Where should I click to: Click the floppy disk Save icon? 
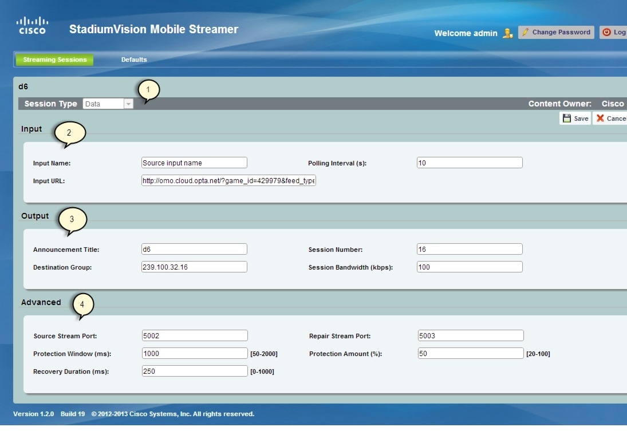[567, 118]
